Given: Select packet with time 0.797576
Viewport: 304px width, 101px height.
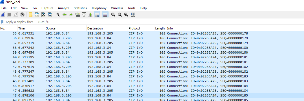Looking at the screenshot, I should tap(152, 76).
